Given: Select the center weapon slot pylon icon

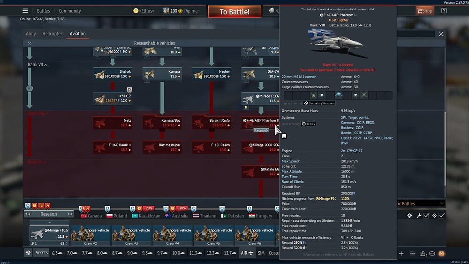Looking at the screenshot, I should click(339, 95).
